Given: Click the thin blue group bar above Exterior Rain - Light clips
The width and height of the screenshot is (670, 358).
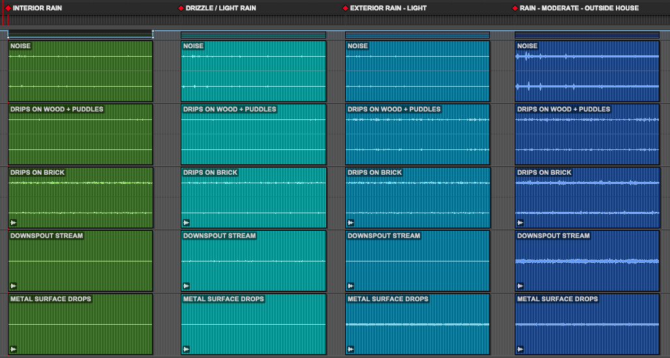Looking at the screenshot, I should pos(418,35).
